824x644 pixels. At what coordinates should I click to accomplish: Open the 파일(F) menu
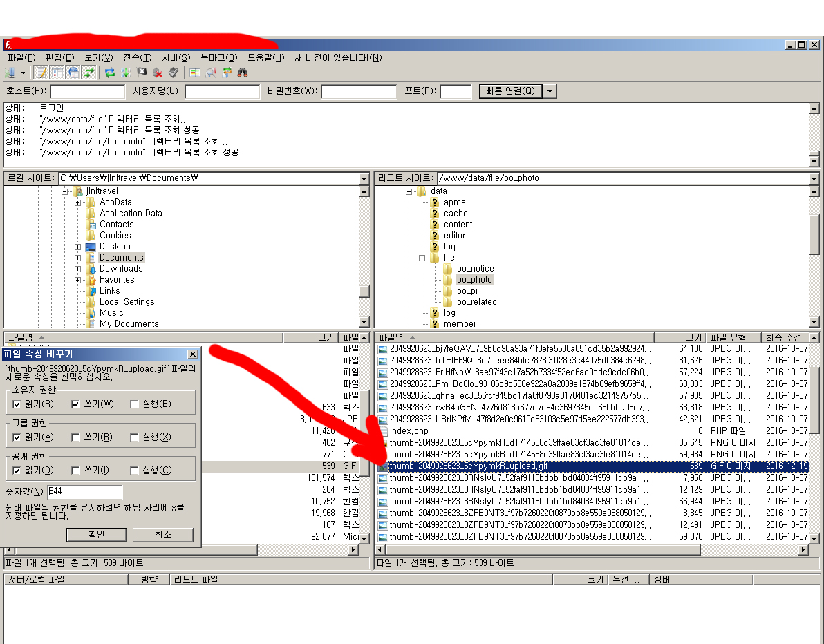[21, 58]
